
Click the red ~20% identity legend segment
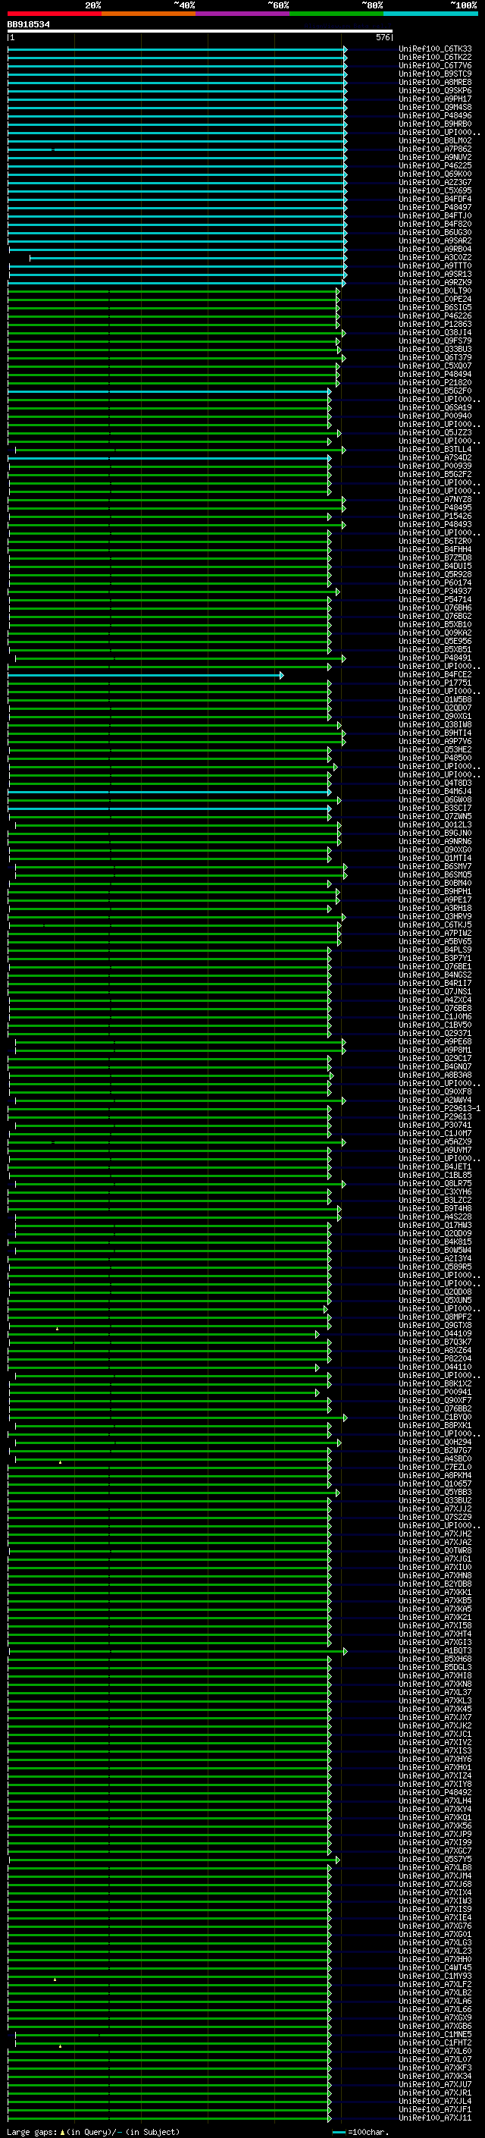(54, 14)
